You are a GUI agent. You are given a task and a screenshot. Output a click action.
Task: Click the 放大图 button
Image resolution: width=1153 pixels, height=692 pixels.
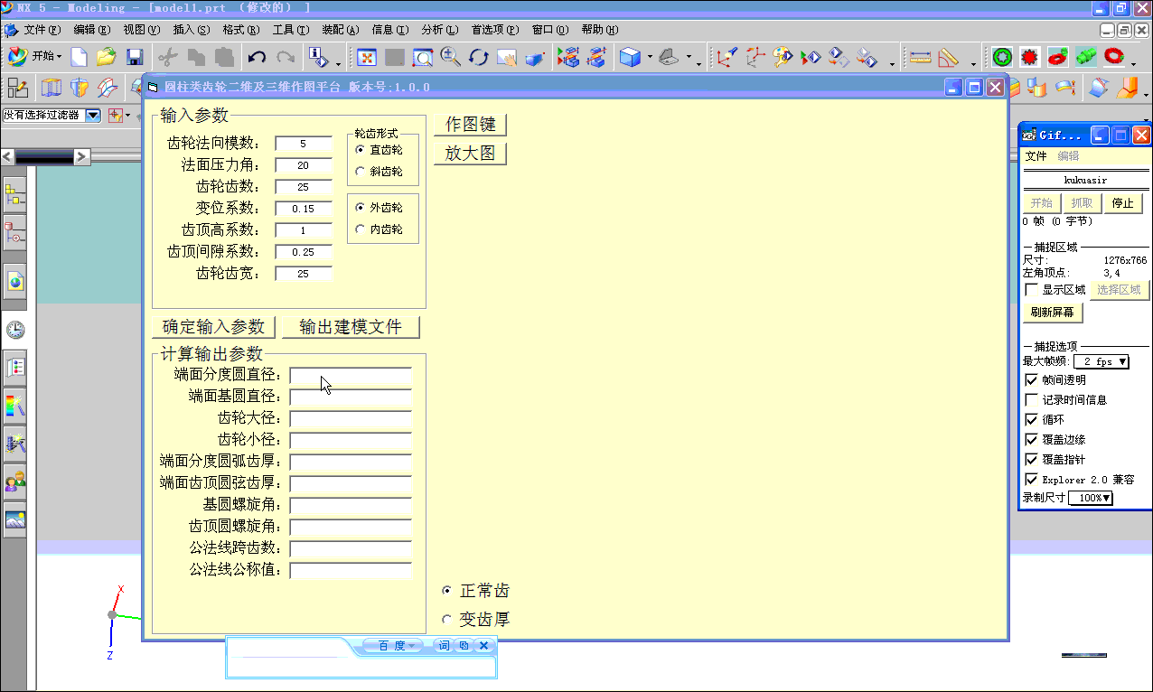click(471, 154)
